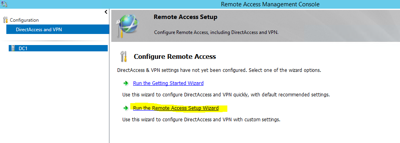400x143 pixels.
Task: Click green arrow beside Getting Started Wizard
Action: pyautogui.click(x=126, y=83)
